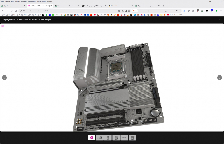Show the next motherboard image
This screenshot has width=224, height=144.
(x=220, y=77)
